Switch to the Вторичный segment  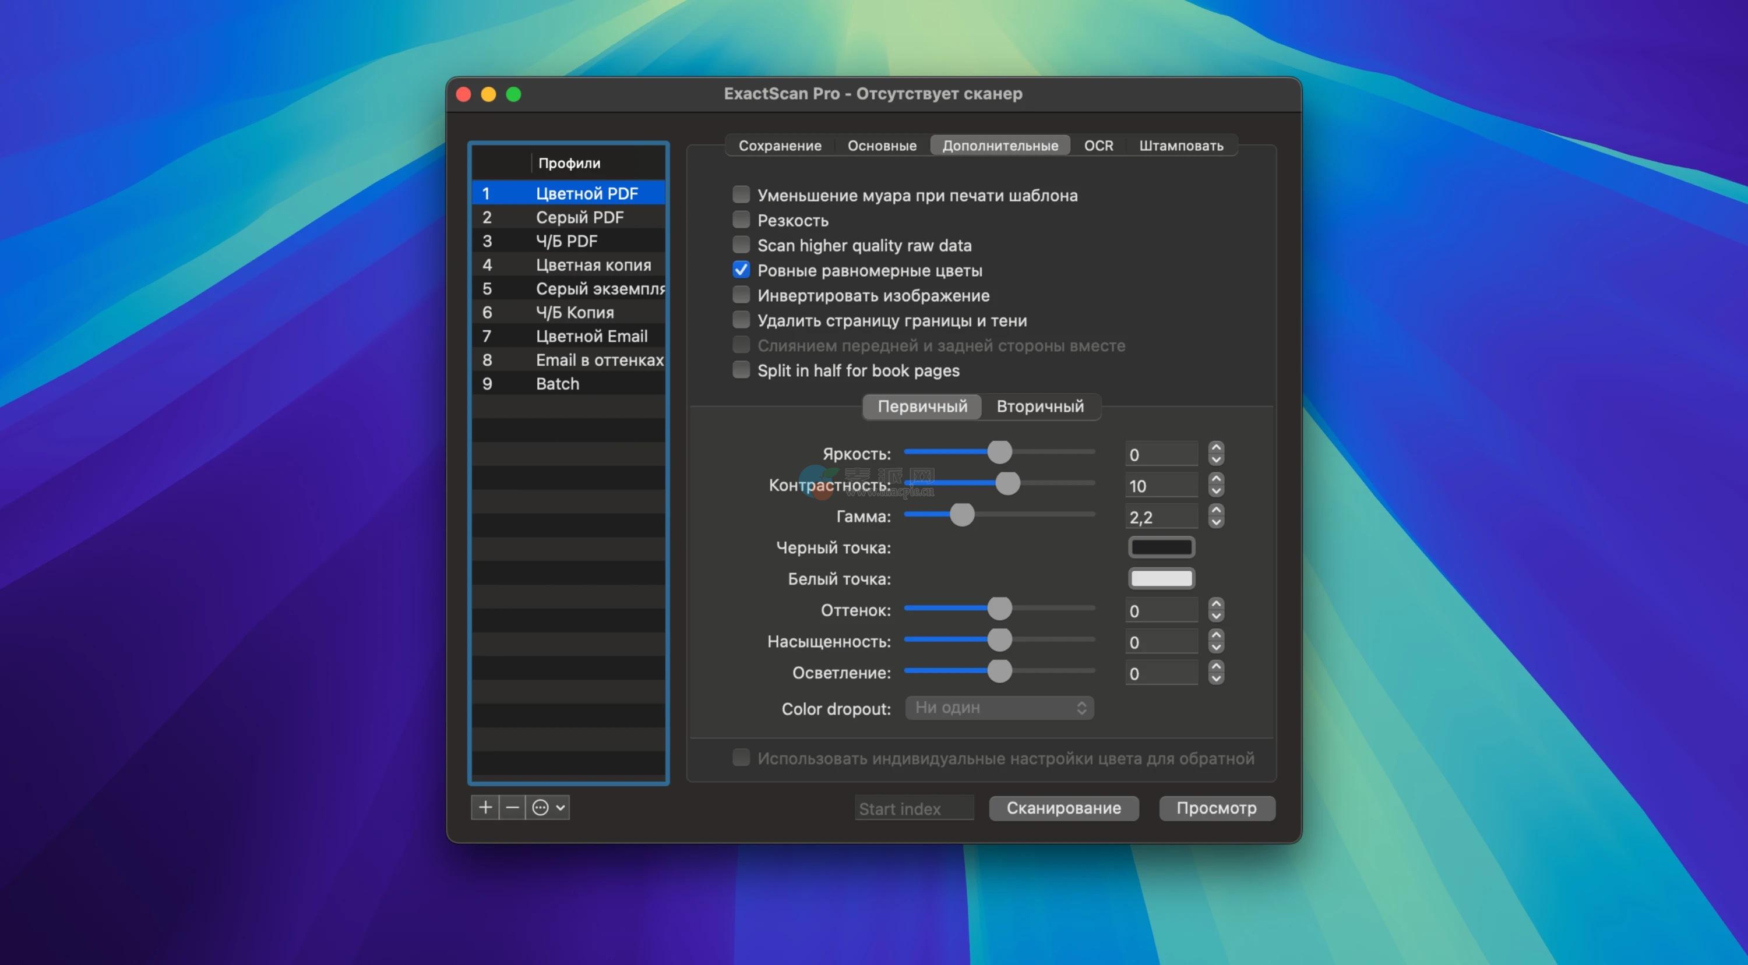[x=1039, y=406]
